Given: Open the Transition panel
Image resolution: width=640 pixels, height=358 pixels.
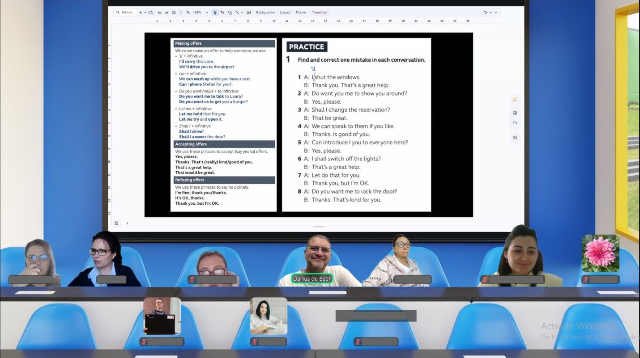Looking at the screenshot, I should [320, 13].
